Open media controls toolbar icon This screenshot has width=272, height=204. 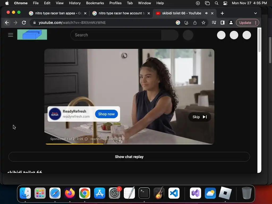tap(214, 23)
